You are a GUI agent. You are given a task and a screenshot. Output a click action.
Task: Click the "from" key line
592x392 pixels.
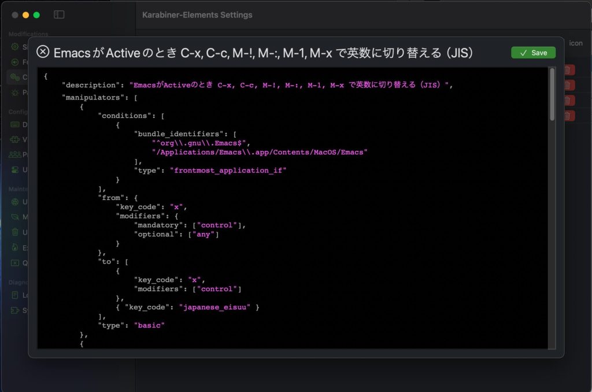coord(118,198)
